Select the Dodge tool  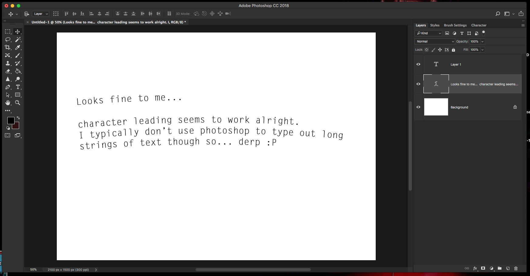pyautogui.click(x=18, y=79)
